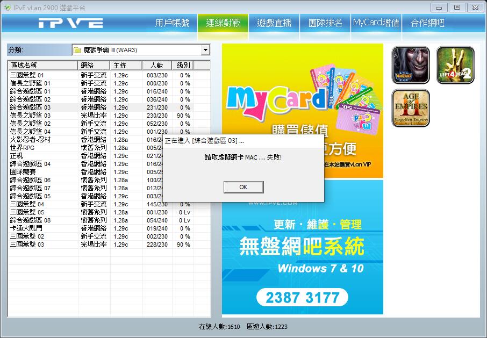
Task: Click 145/230 player count cell
Action: click(x=157, y=204)
